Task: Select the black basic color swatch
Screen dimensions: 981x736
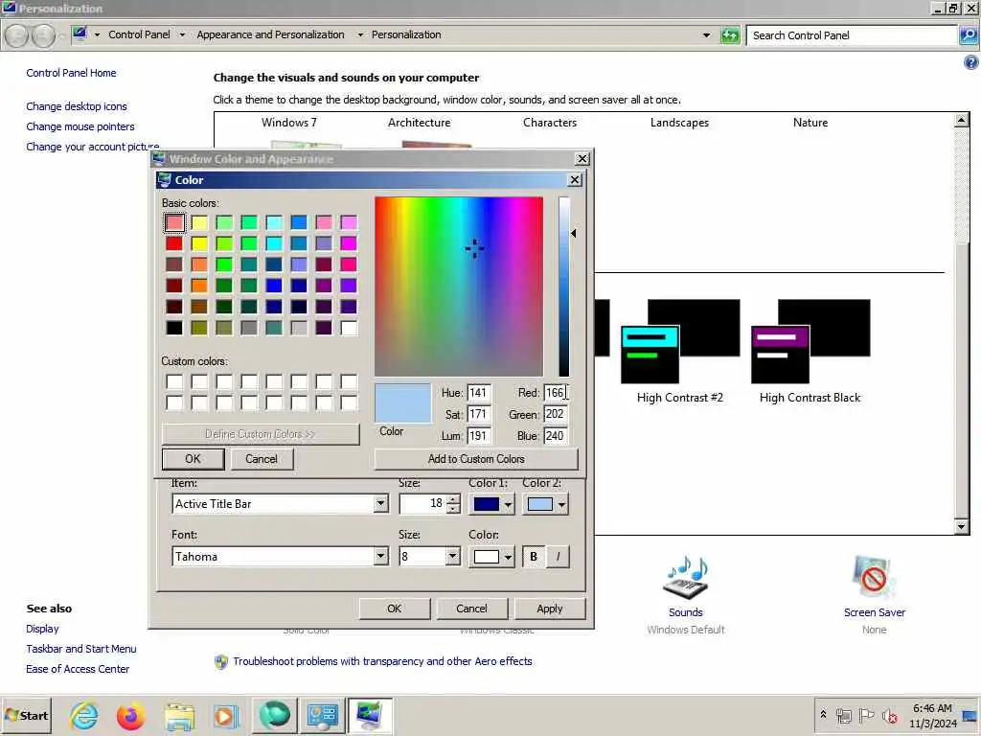Action: click(x=174, y=328)
